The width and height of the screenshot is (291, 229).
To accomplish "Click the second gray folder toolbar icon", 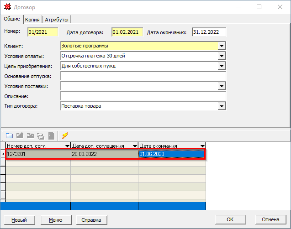I will click(20, 135).
